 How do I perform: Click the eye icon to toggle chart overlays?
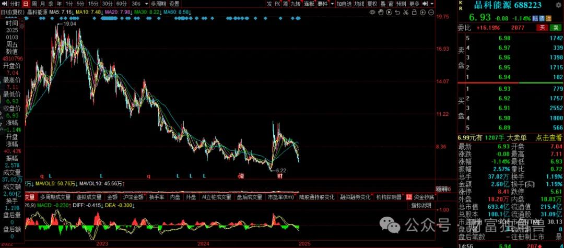coord(372,12)
